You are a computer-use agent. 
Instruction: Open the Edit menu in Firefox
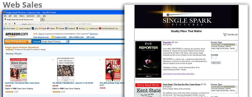10,16
